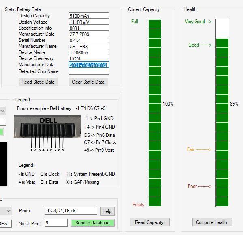
Task: Click the No Of Pins field
Action: tap(56, 223)
